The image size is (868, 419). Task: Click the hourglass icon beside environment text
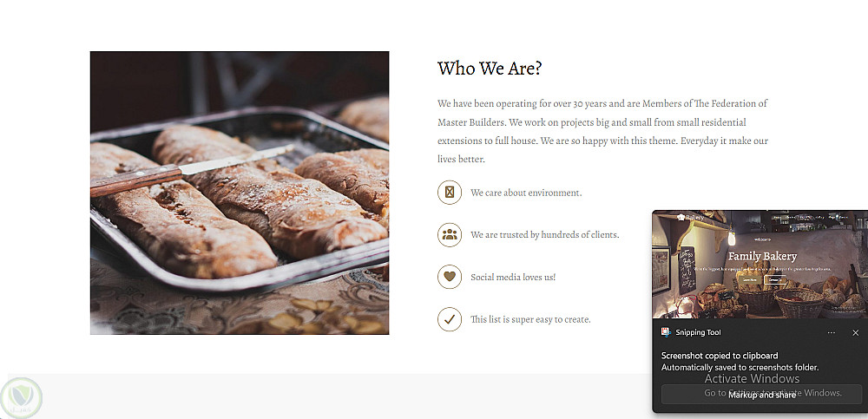(449, 193)
